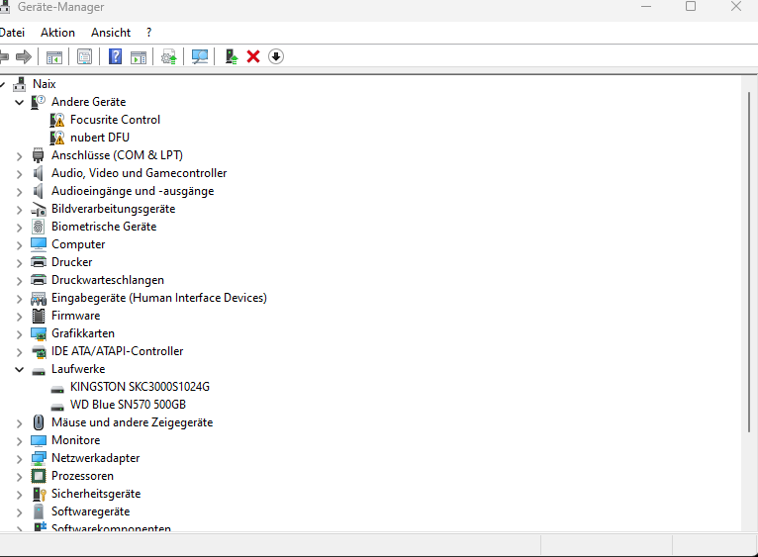Open the Datei menu
This screenshot has width=758, height=557.
point(12,33)
